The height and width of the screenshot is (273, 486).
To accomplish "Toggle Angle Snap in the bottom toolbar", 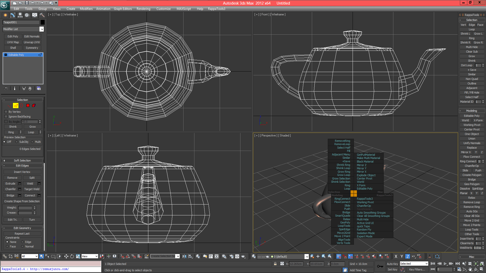I will point(128,256).
